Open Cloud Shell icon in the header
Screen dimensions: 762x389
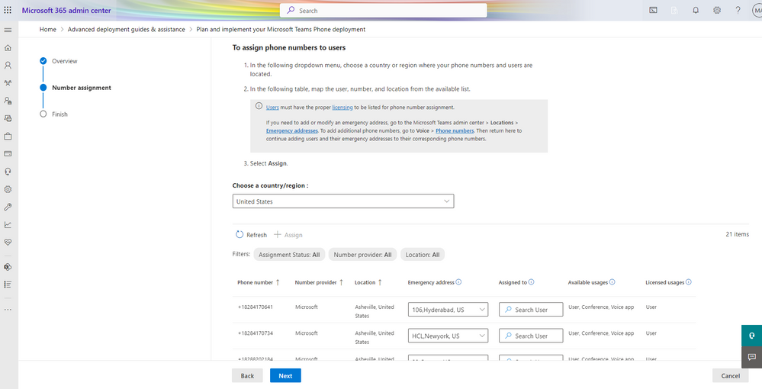click(653, 10)
